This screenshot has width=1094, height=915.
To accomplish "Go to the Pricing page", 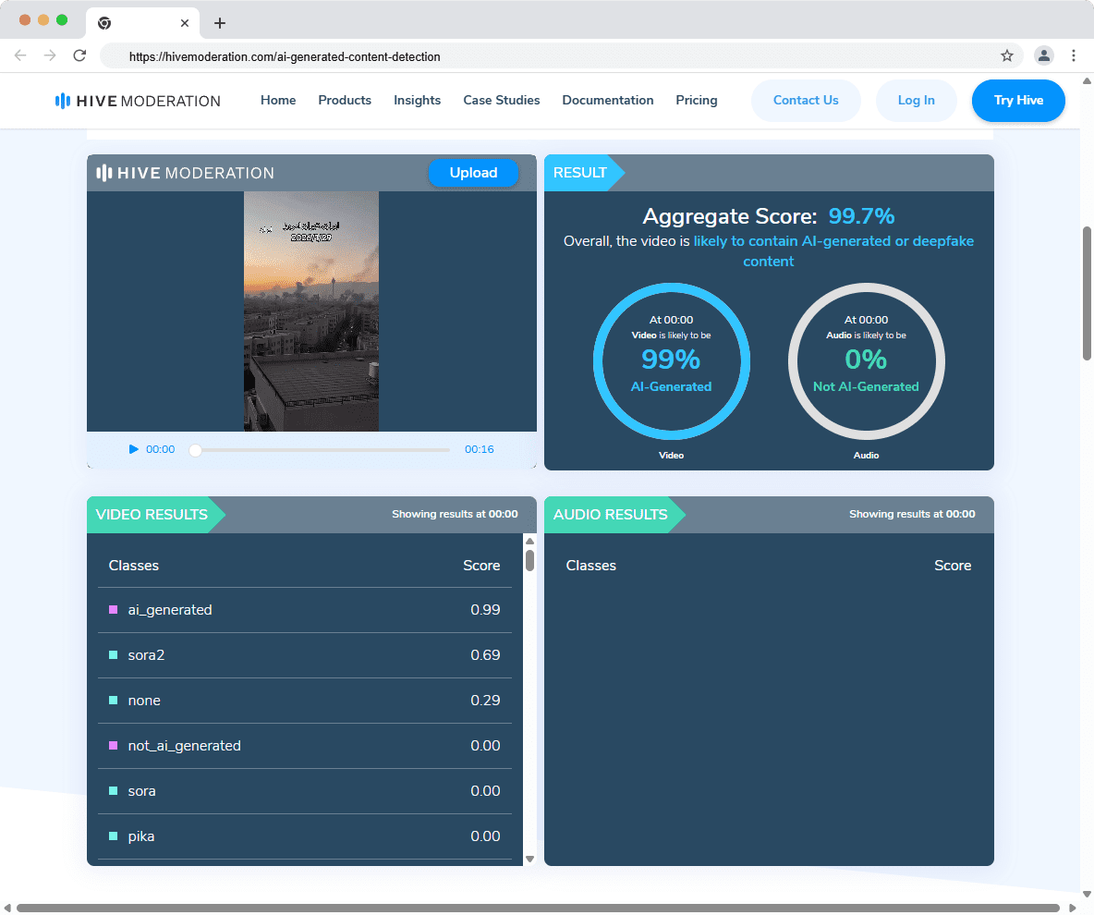I will point(696,101).
